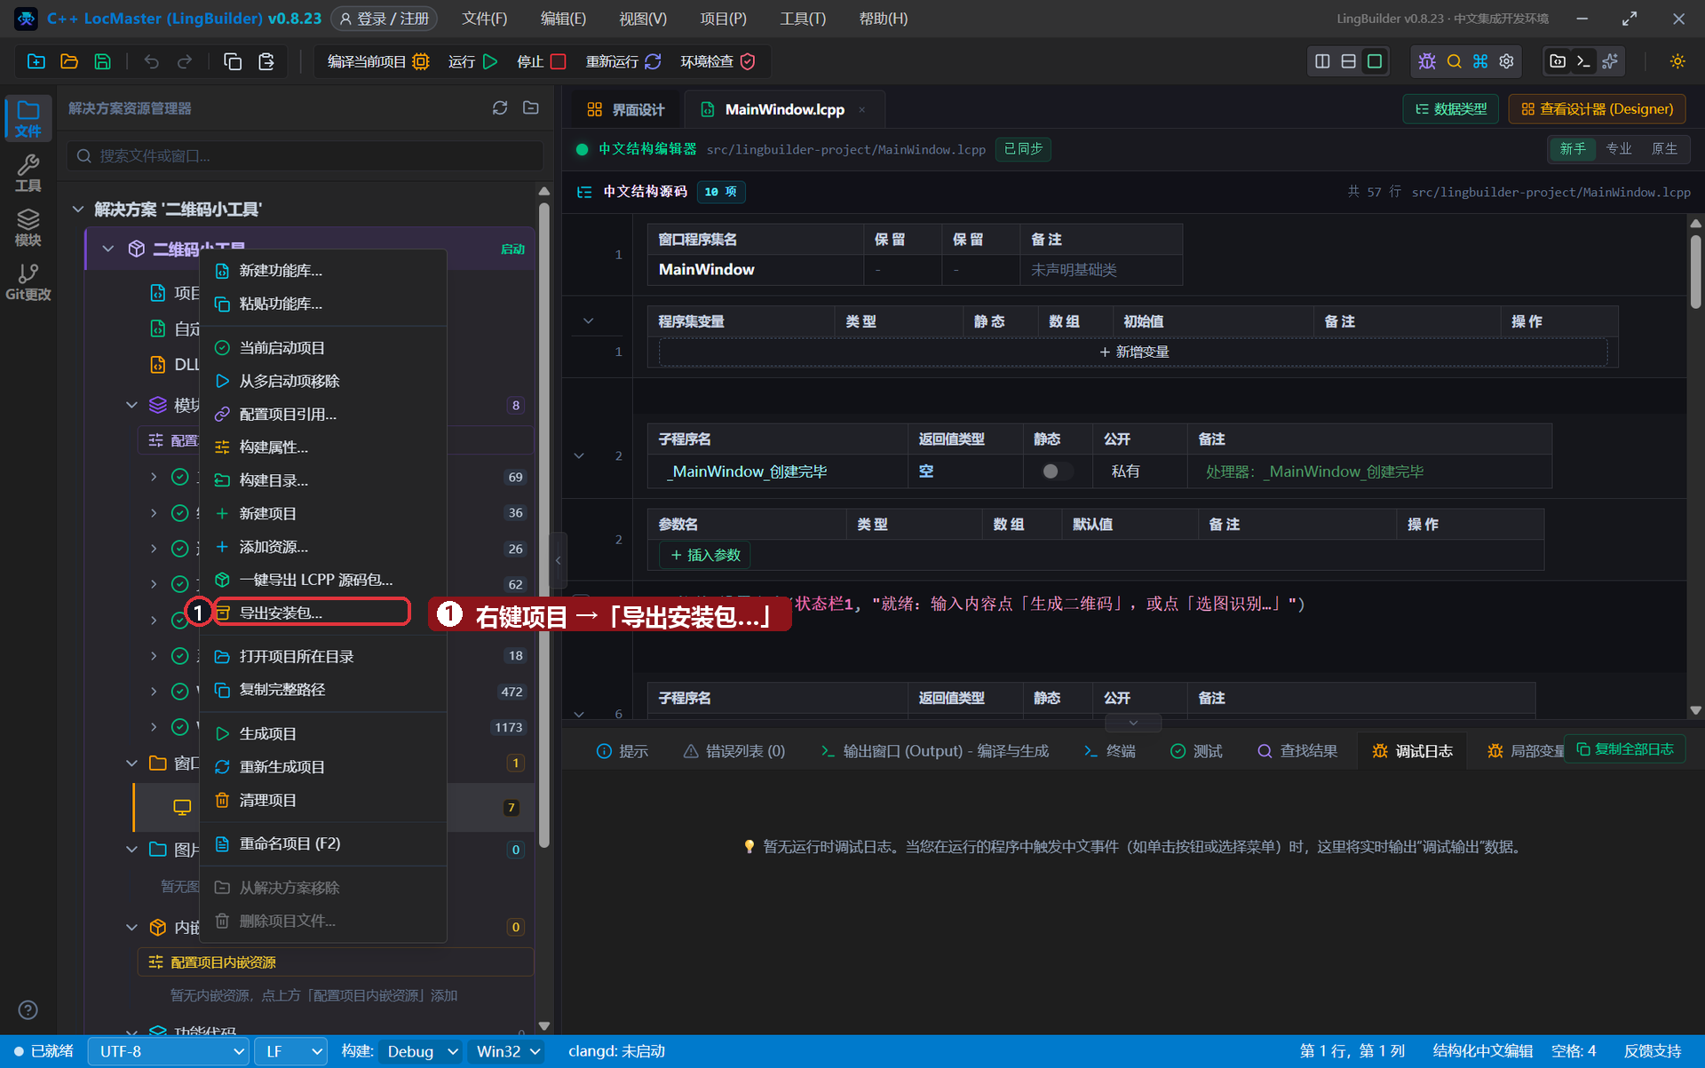Click the paste clipboard icon
This screenshot has height=1068, width=1705.
(266, 61)
